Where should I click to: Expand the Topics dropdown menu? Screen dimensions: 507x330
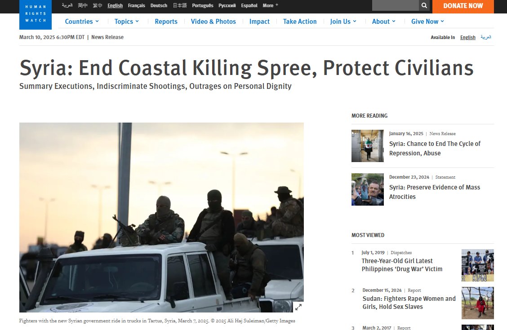(x=127, y=21)
